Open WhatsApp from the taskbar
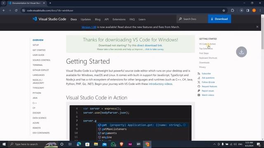Screen dimensions: 264x148 [x=113, y=144]
